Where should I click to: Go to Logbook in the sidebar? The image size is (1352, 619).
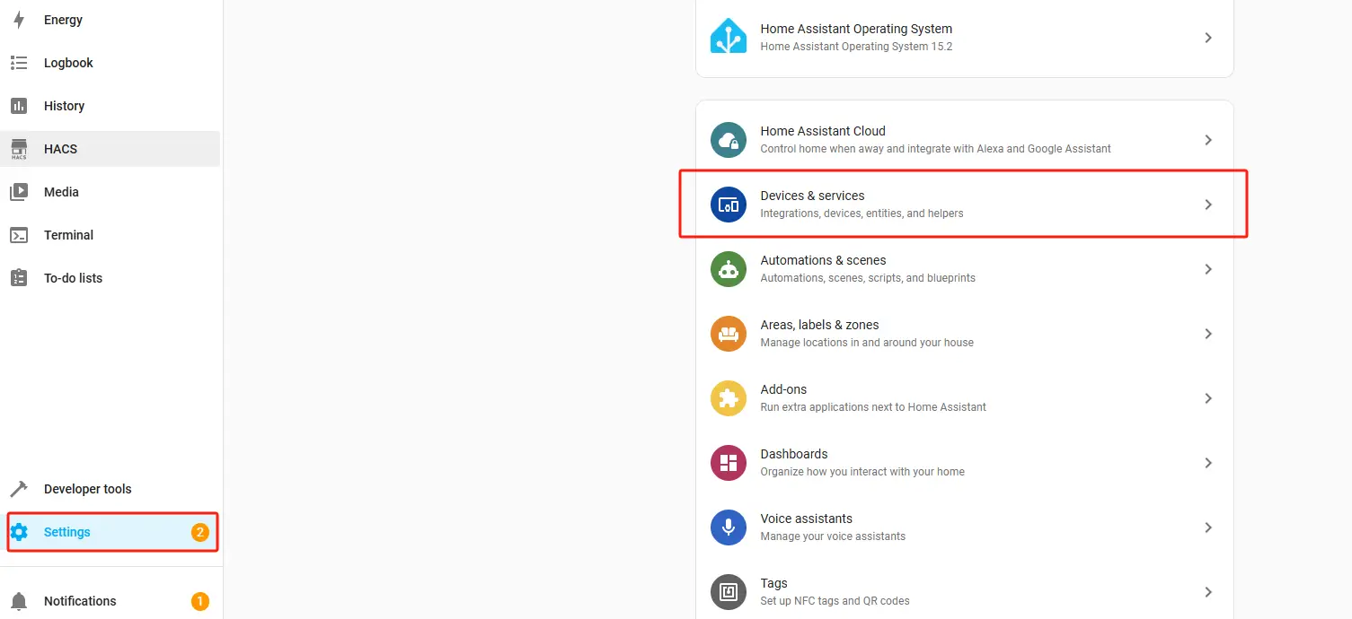pyautogui.click(x=68, y=63)
